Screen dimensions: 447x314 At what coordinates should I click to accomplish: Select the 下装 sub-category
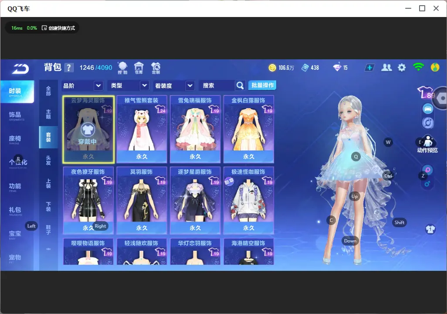tap(48, 207)
